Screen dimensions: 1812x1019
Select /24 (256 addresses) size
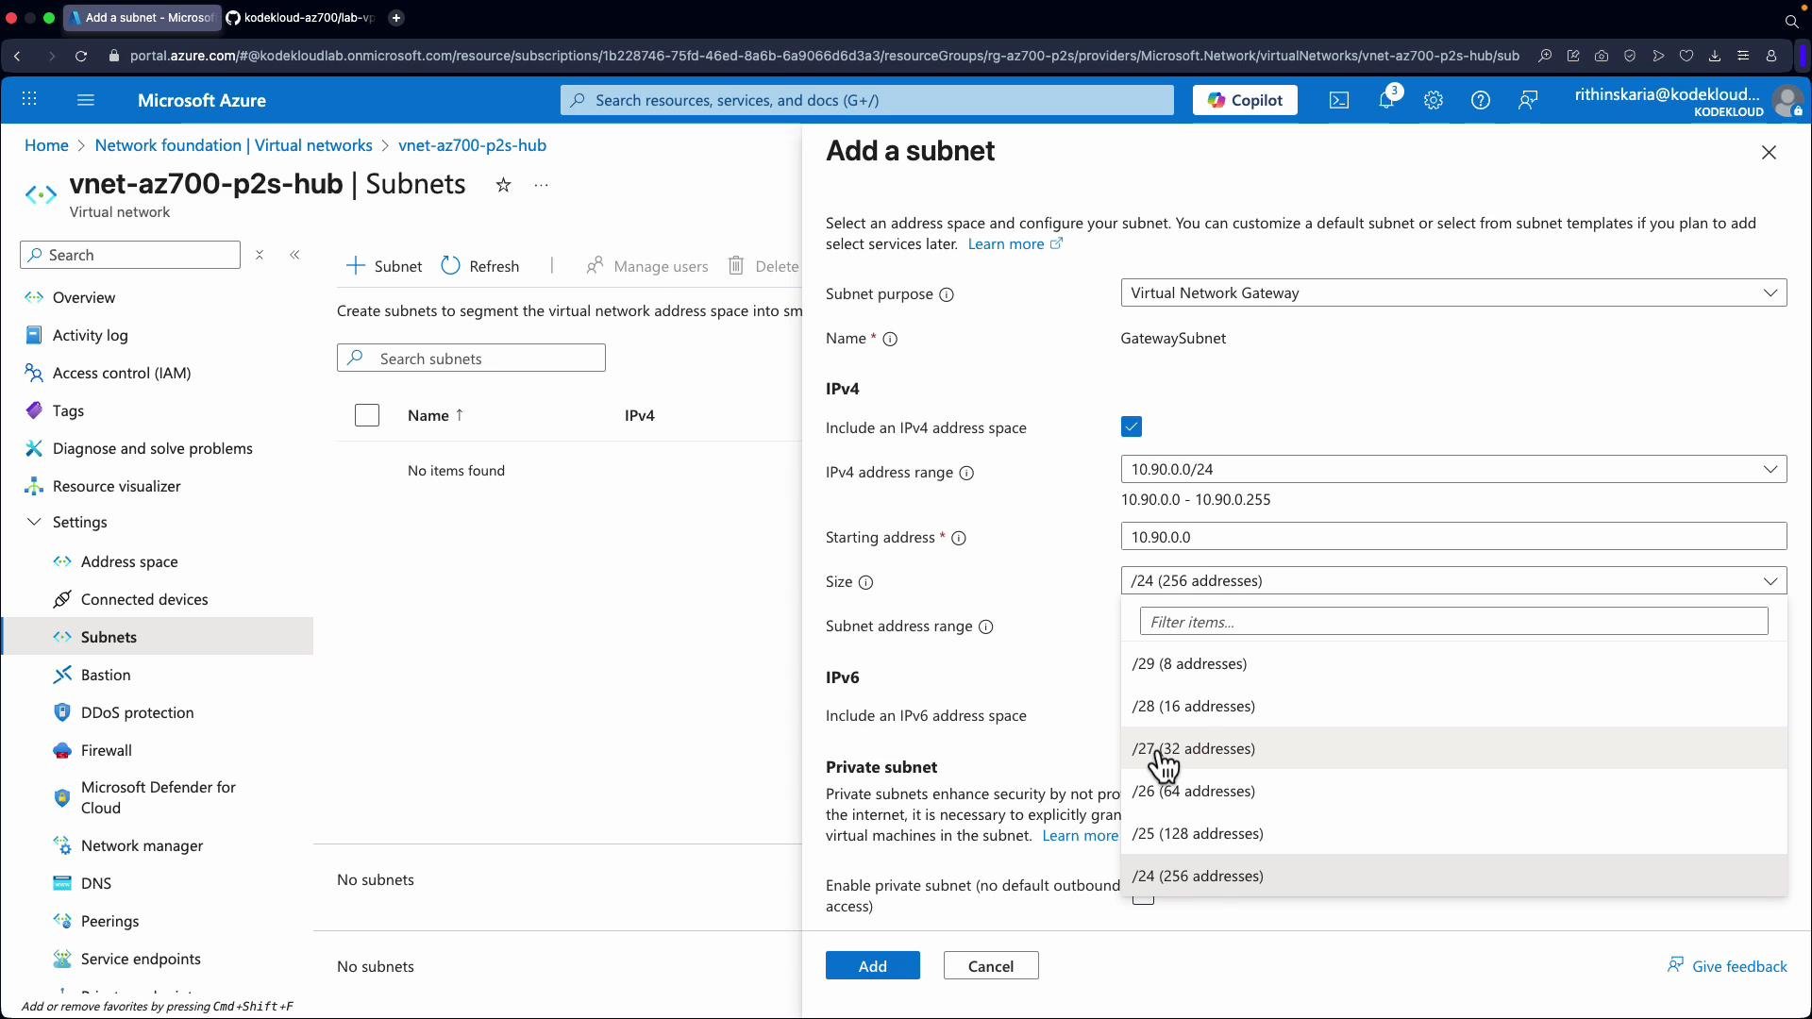click(x=1453, y=876)
